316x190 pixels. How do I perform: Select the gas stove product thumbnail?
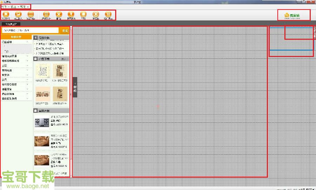(x=42, y=122)
